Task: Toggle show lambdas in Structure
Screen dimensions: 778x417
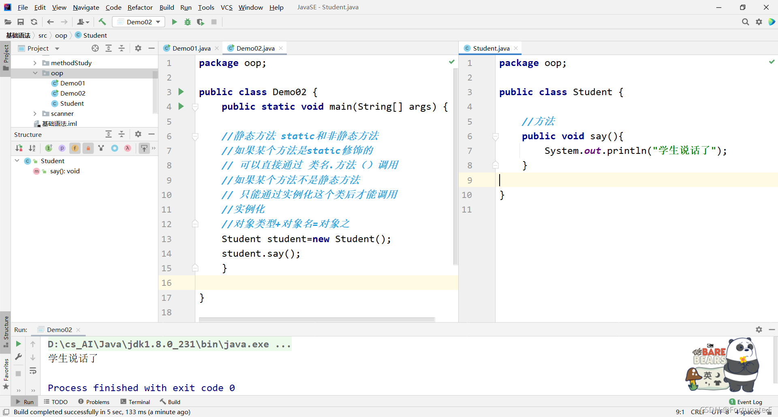Action: coord(128,148)
